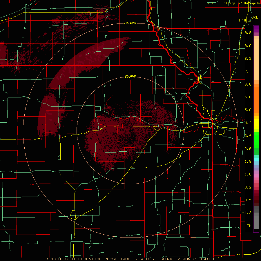The image size is (261, 261).
Task: Click the 50 NMI range ring label
Action: click(130, 77)
